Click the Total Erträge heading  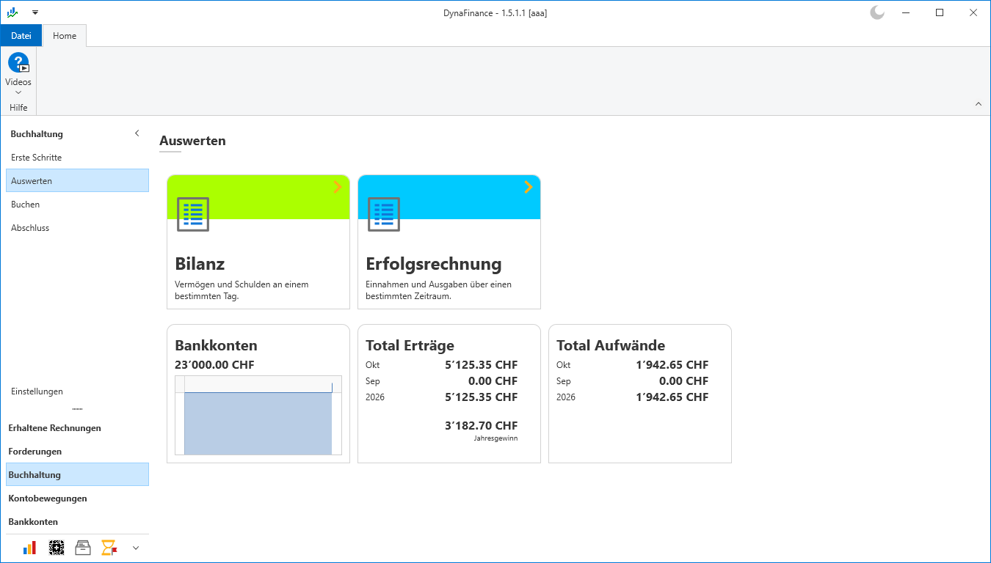[x=410, y=345]
